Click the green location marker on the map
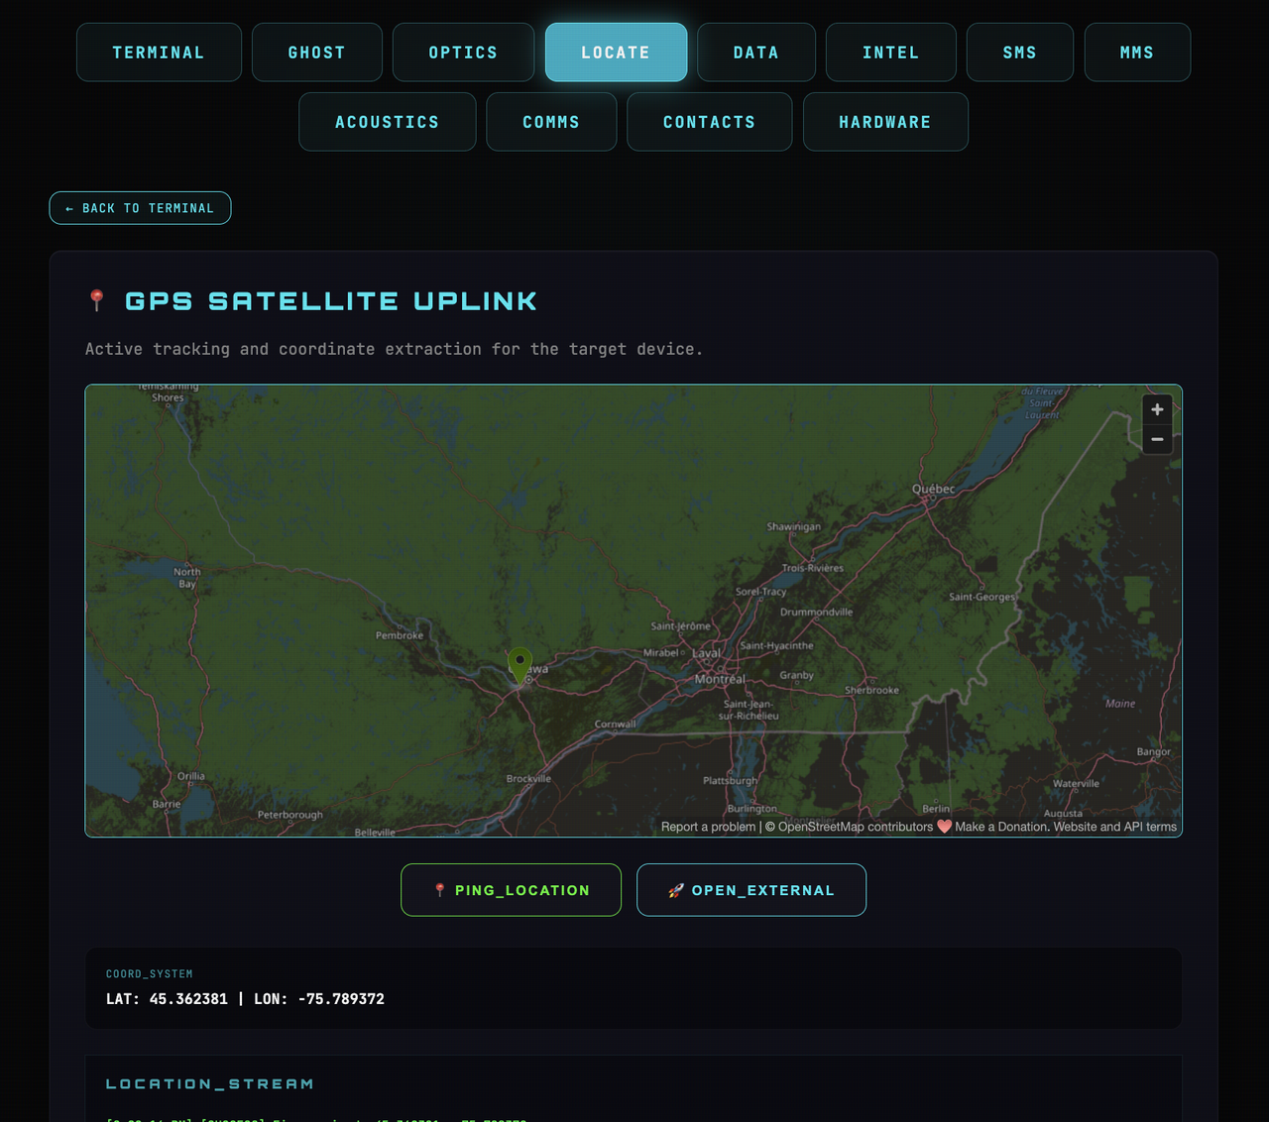Viewport: 1269px width, 1122px height. tap(519, 665)
